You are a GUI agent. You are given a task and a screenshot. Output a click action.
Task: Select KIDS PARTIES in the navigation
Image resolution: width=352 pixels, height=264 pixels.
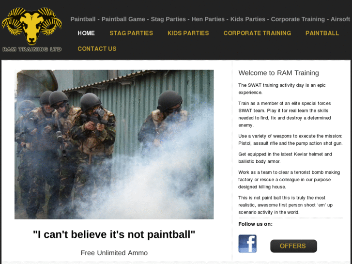click(x=188, y=33)
